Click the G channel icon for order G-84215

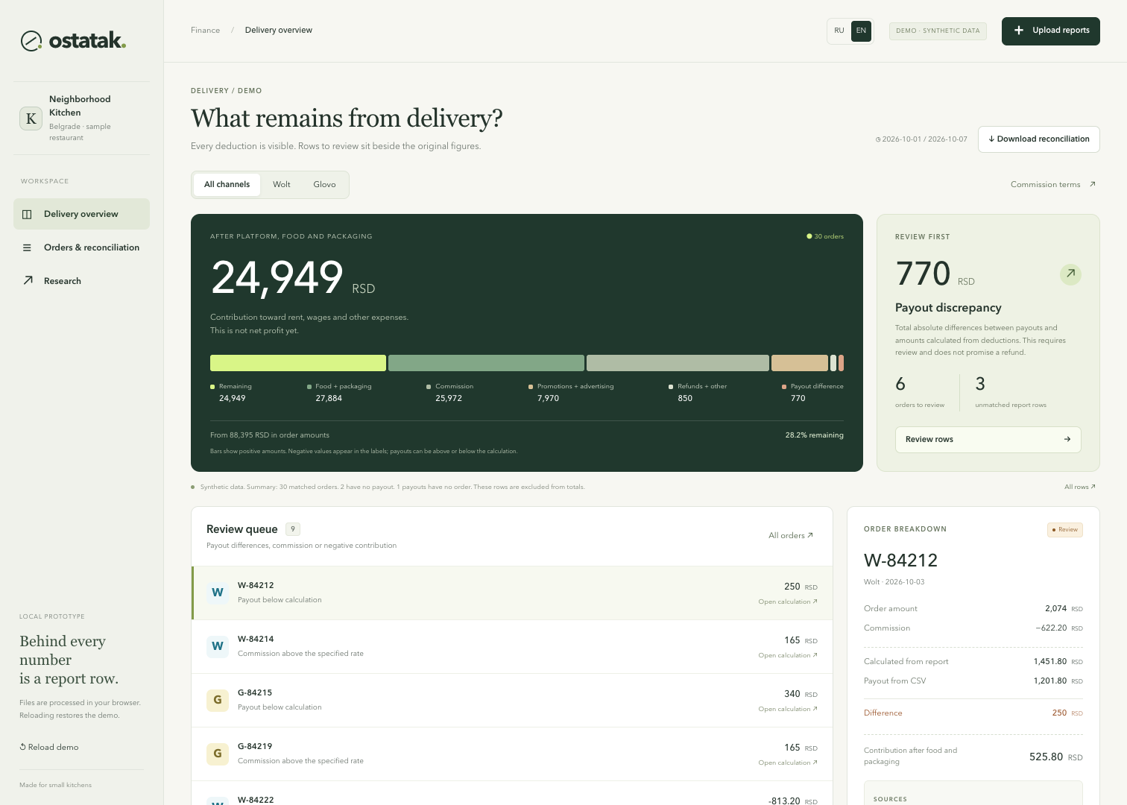[x=218, y=700]
